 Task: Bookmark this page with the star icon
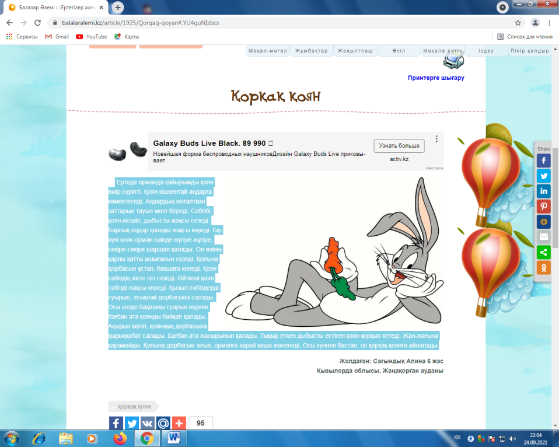click(x=518, y=23)
